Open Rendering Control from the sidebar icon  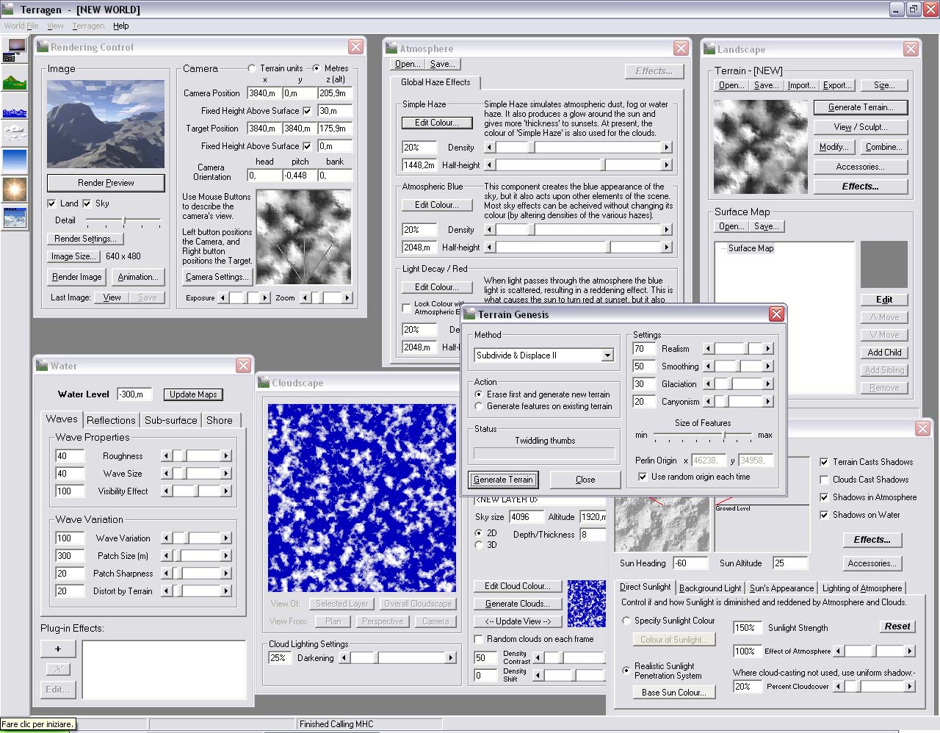coord(15,50)
